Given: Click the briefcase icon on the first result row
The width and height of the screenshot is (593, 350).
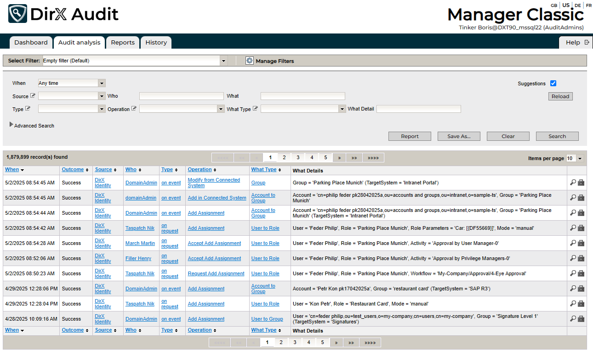Looking at the screenshot, I should click(x=581, y=182).
